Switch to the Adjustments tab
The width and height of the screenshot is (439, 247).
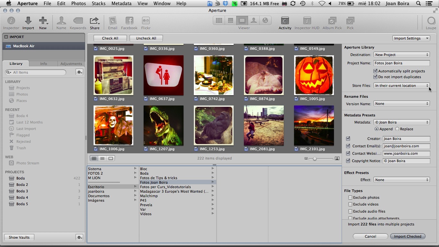tap(71, 64)
